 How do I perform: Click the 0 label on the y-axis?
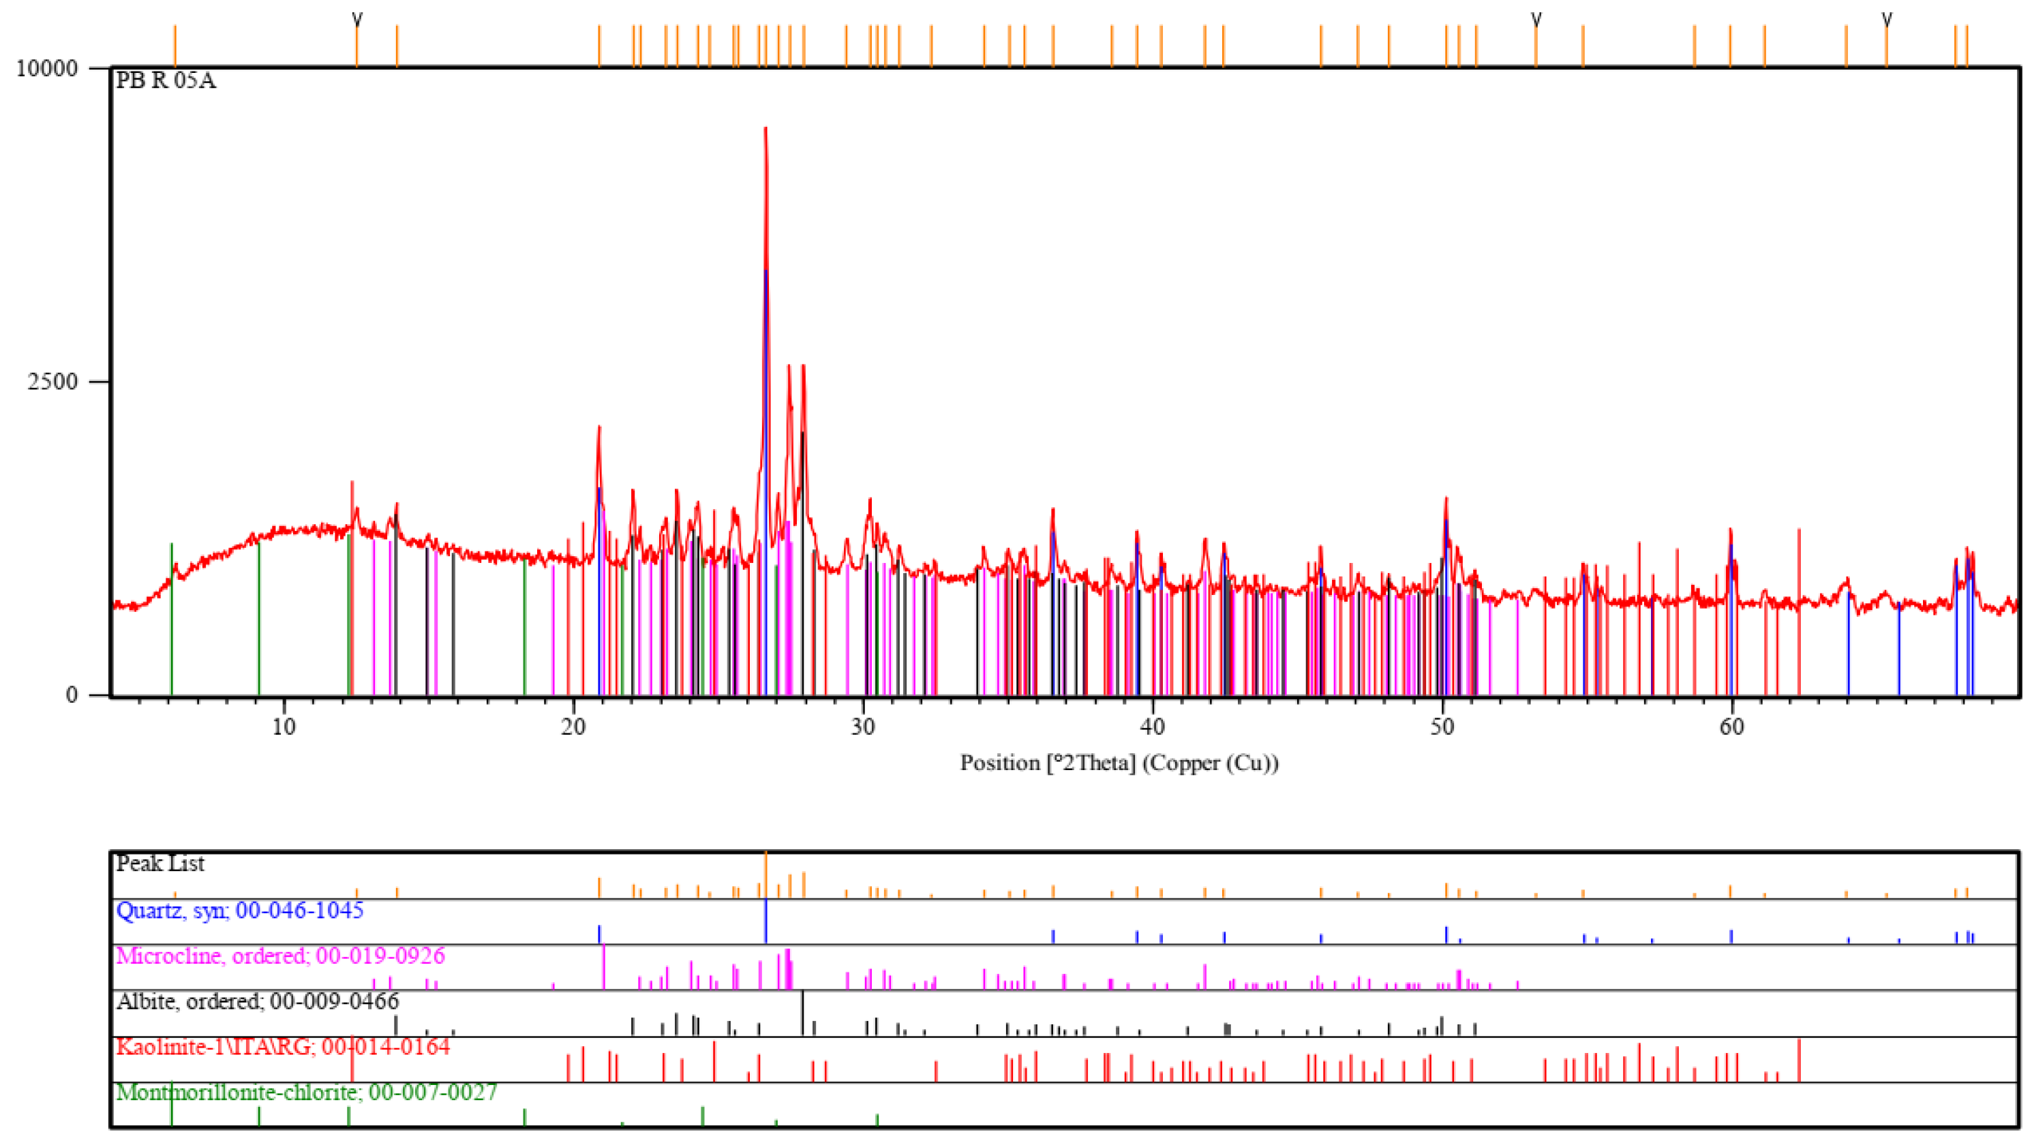[x=72, y=695]
